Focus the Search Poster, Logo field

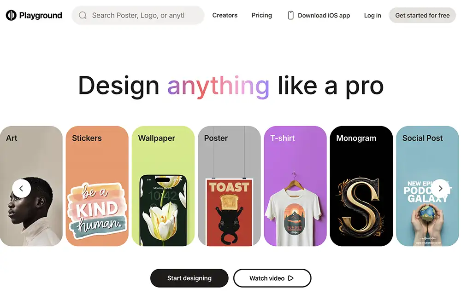click(x=138, y=15)
